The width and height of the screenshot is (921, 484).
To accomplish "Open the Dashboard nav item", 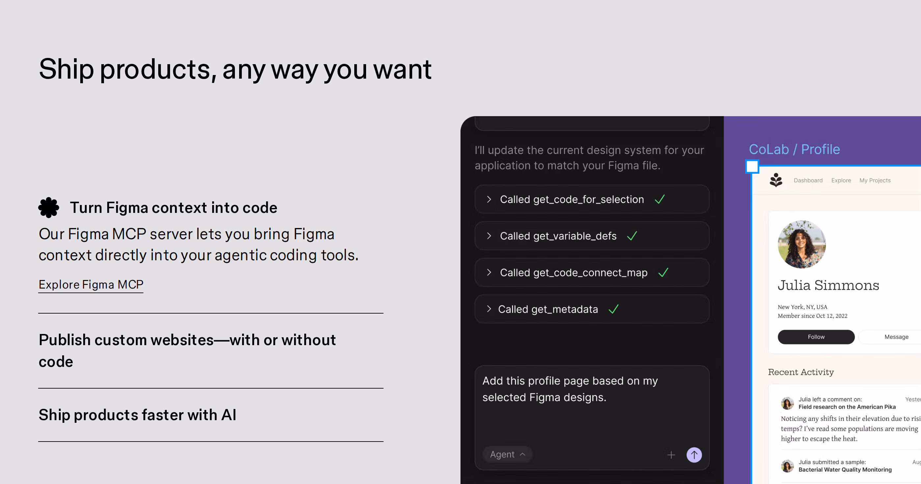I will point(808,180).
